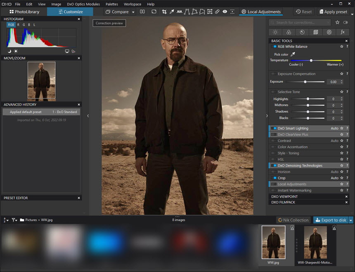Click the fit-on-screen single view icon

click(154, 12)
